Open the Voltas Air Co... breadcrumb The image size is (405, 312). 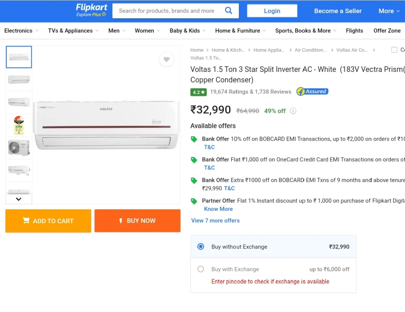point(352,50)
